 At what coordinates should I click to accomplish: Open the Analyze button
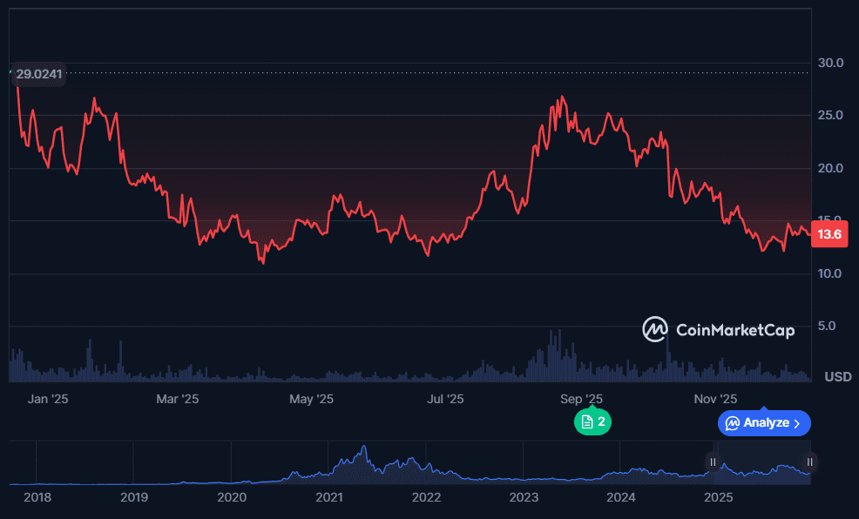point(764,423)
